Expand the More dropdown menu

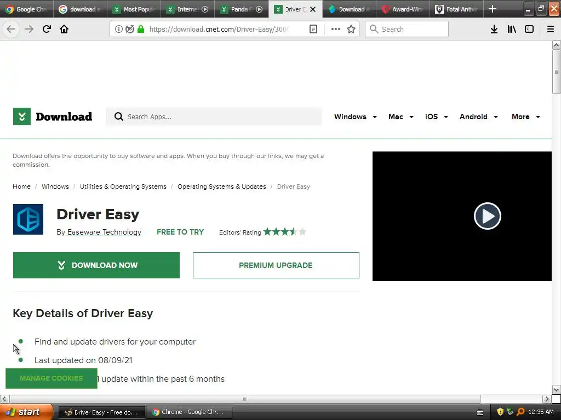click(525, 117)
